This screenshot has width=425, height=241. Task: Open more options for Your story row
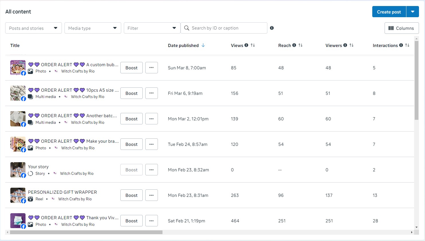click(151, 170)
